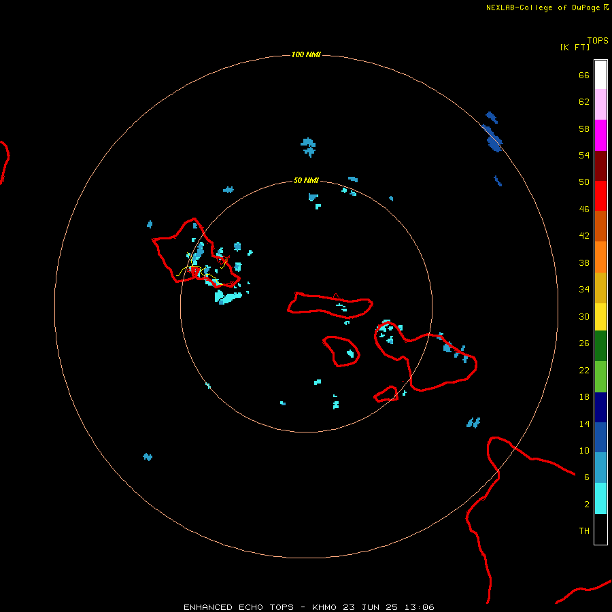Click the magenta legend swatch
612x612 pixels.
click(600, 135)
